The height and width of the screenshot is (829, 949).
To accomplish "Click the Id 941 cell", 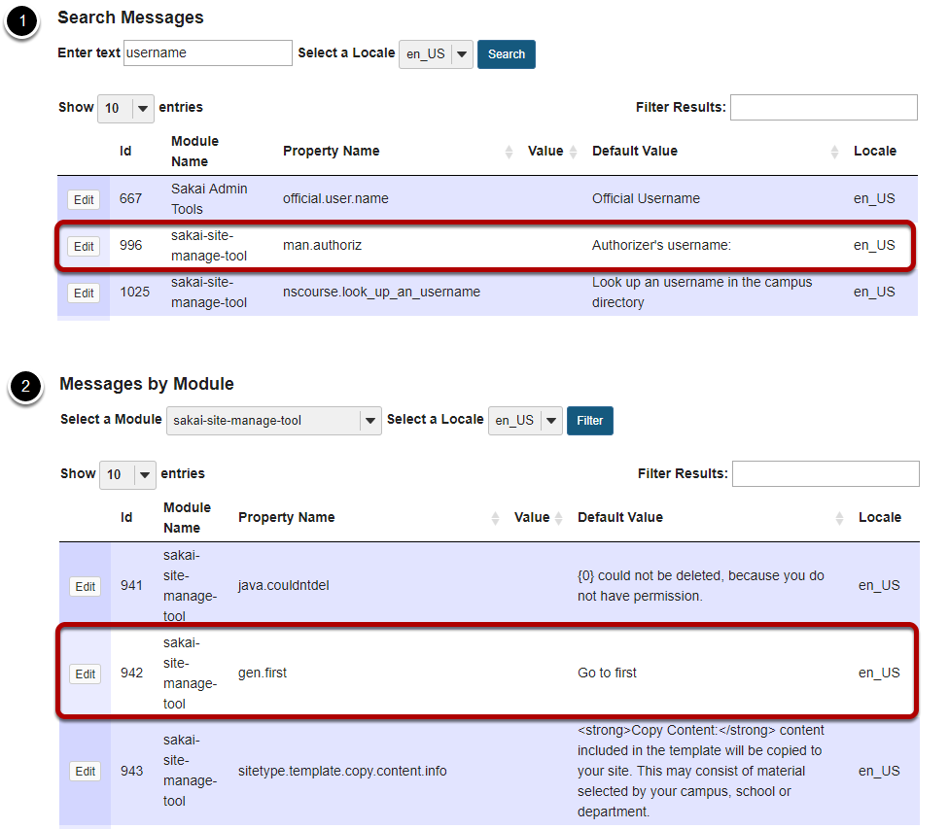I will [131, 585].
